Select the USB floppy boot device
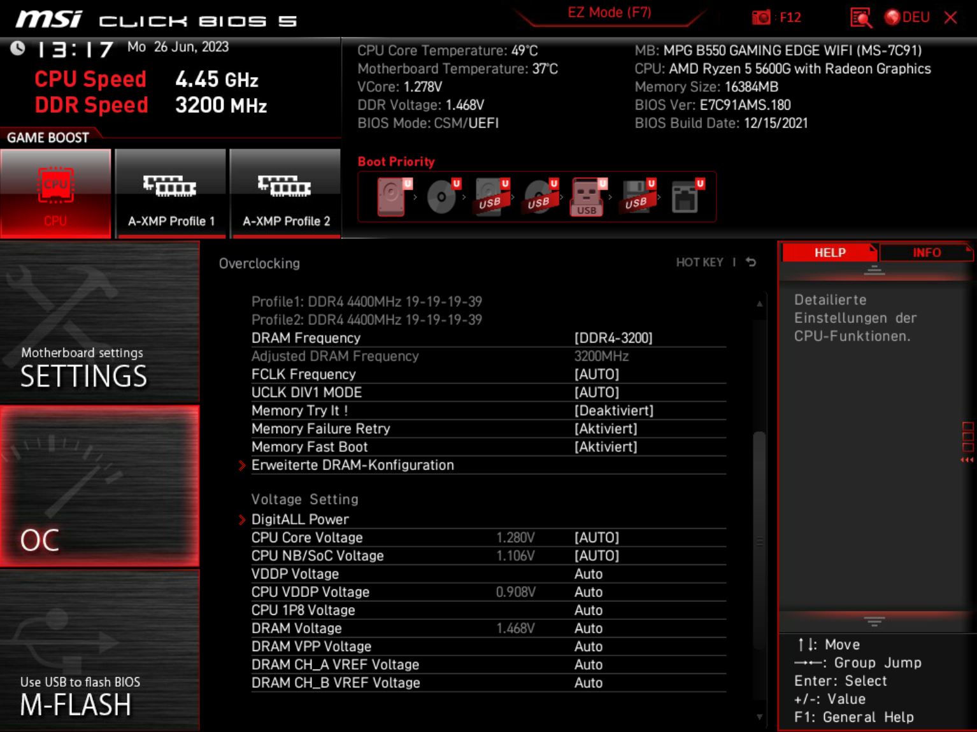Screen dimensions: 977x732 pos(638,197)
